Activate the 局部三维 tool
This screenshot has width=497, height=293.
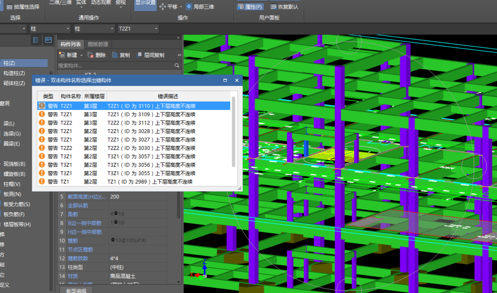pyautogui.click(x=200, y=7)
